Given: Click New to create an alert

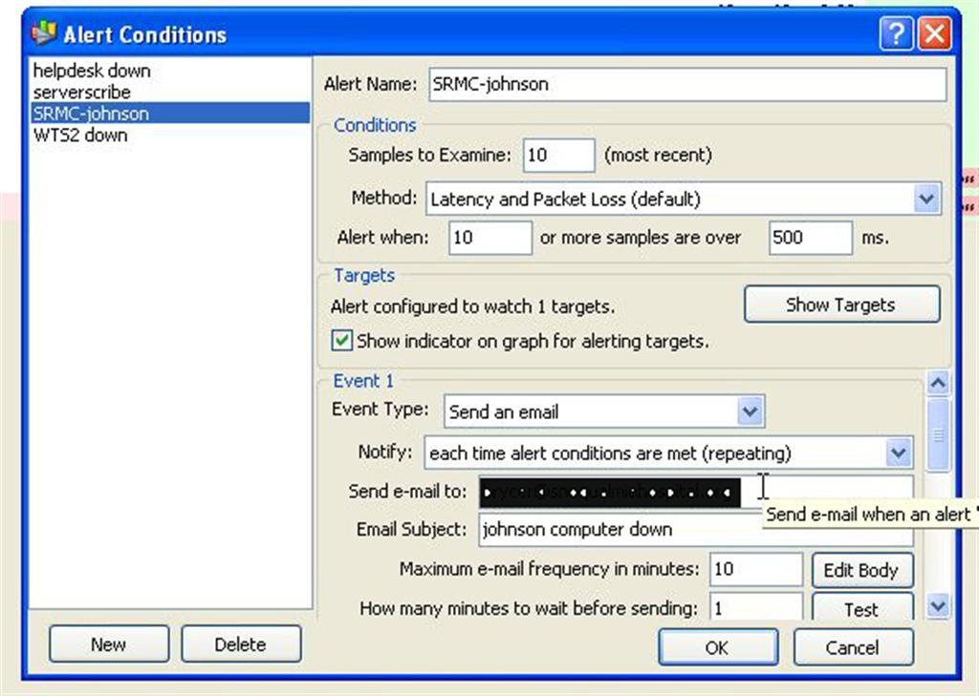Looking at the screenshot, I should coord(108,644).
